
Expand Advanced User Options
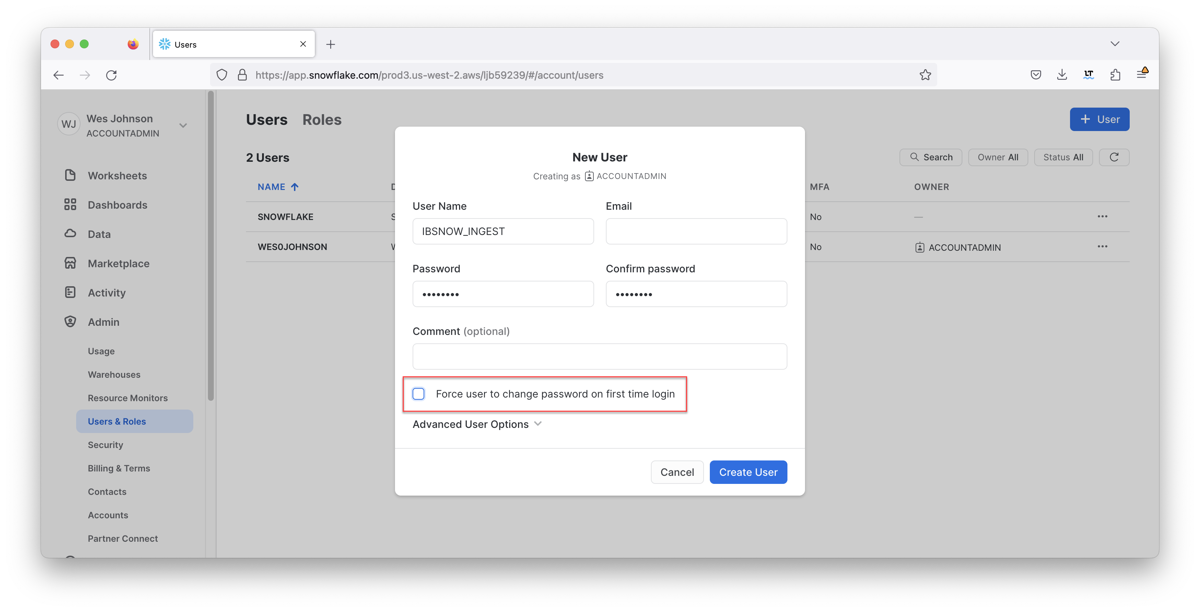click(x=477, y=424)
